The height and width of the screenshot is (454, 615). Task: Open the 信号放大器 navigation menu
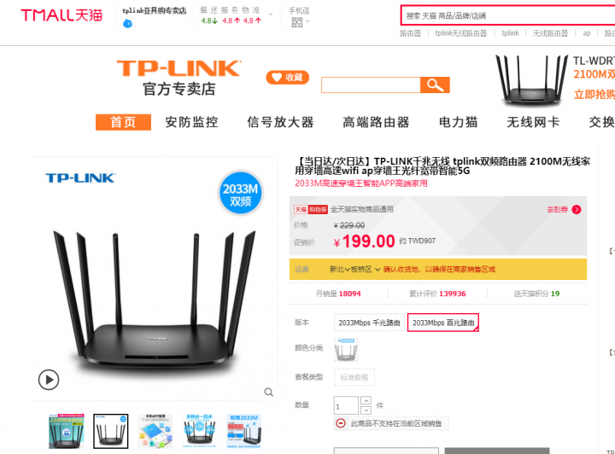click(x=280, y=122)
